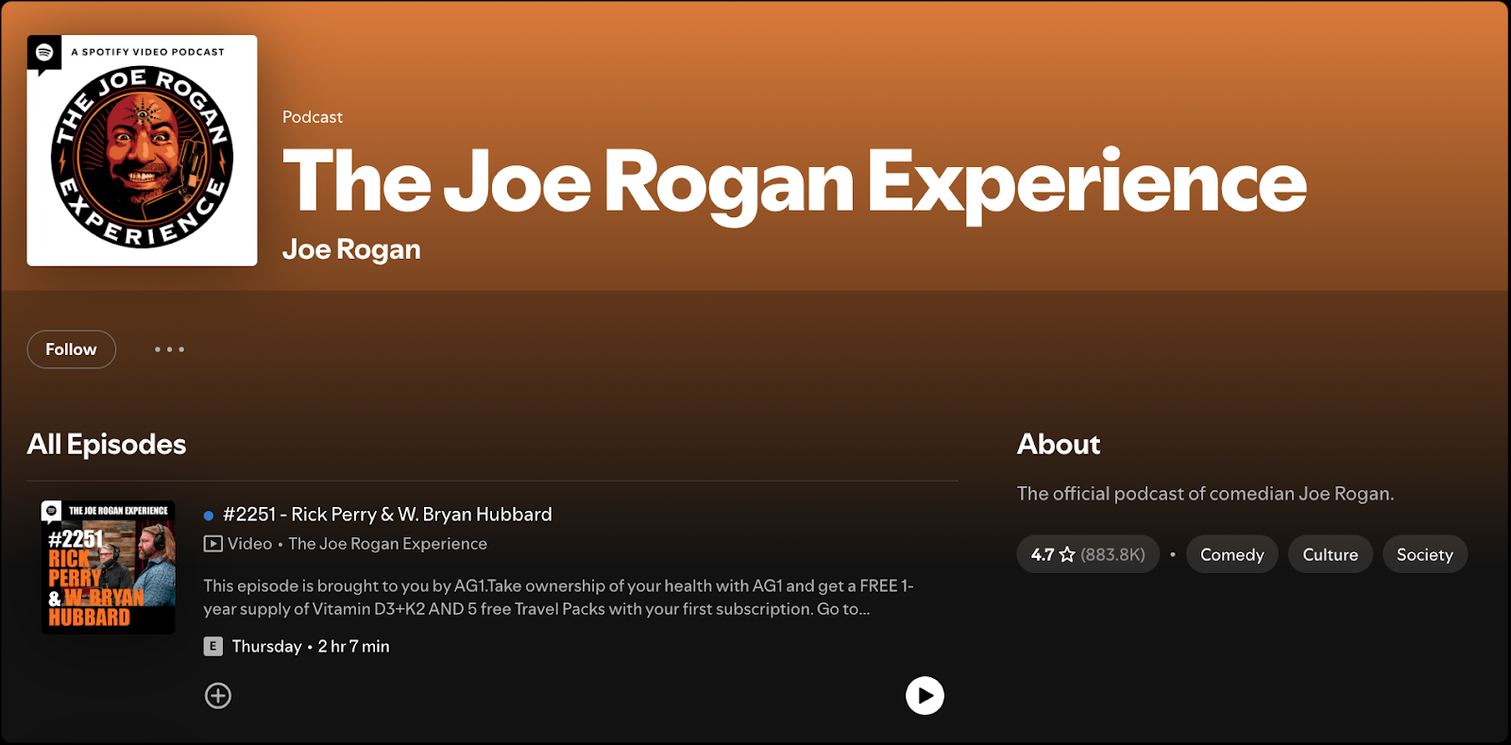Screen dimensions: 1511x745
Task: Open the three-dot more options menu
Action: coord(170,349)
